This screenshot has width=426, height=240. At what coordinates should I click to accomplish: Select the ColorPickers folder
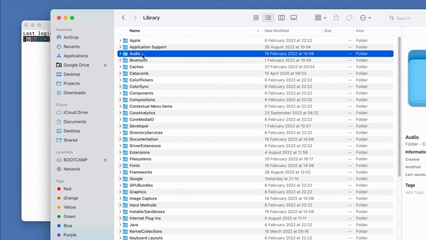(x=256, y=80)
